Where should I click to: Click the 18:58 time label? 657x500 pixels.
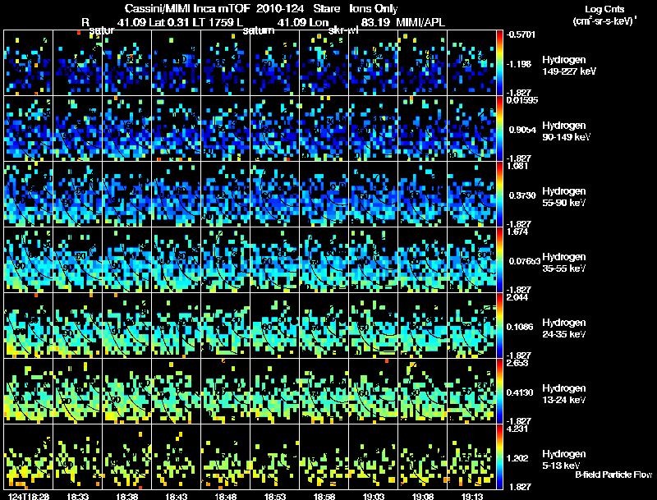324,496
